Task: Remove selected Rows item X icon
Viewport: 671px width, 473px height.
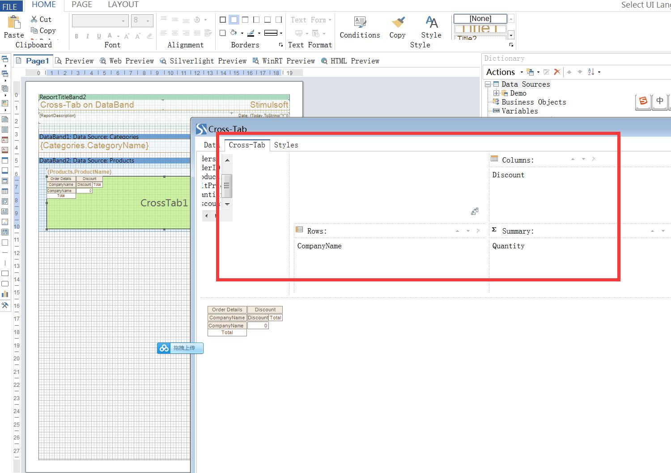Action: tap(478, 231)
